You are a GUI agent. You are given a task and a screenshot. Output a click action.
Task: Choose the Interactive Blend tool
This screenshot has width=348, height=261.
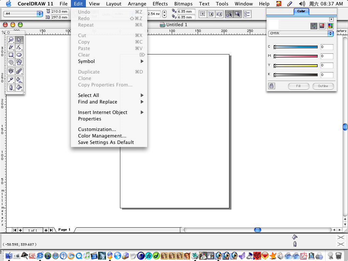[x=19, y=71]
